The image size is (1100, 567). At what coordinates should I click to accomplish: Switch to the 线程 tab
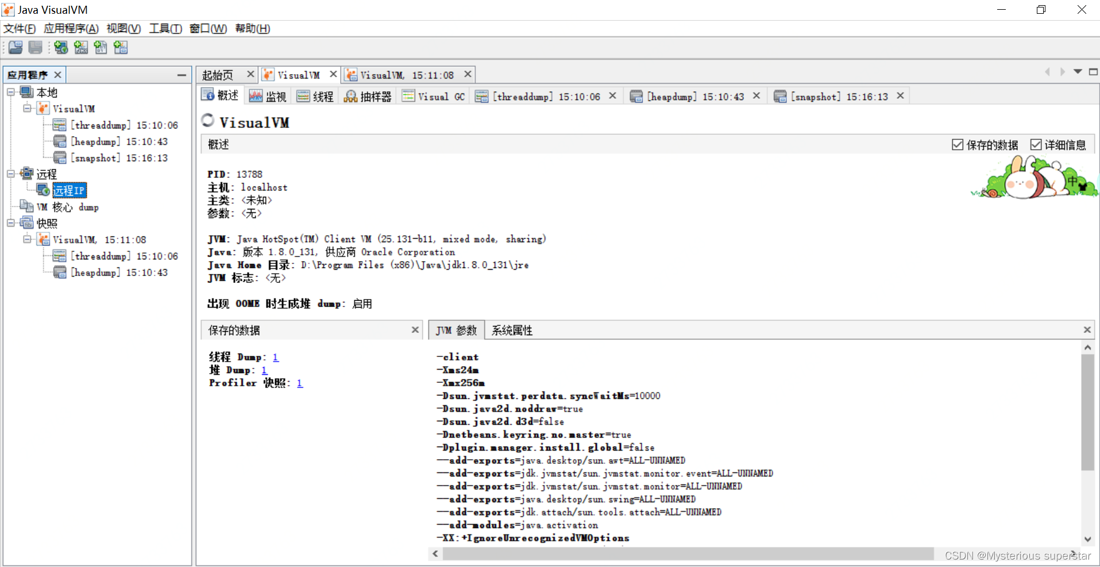point(315,96)
